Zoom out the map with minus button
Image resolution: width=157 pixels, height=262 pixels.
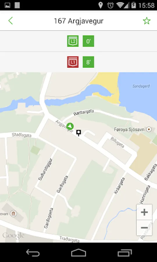coord(144,228)
